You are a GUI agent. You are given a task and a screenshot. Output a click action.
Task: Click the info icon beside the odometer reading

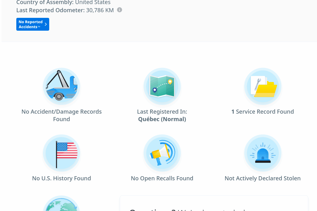[x=119, y=10]
